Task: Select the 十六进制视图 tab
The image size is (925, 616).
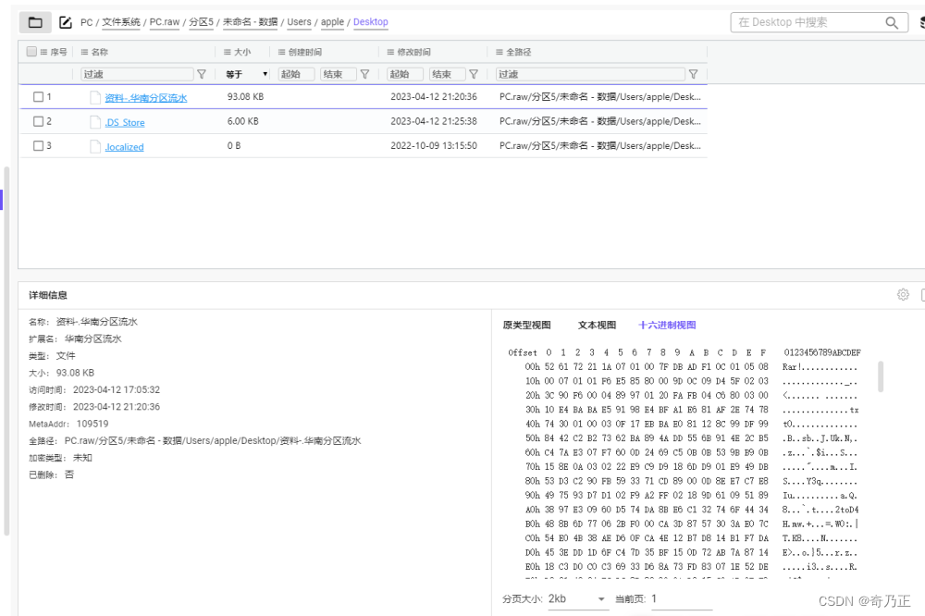Action: (x=667, y=326)
